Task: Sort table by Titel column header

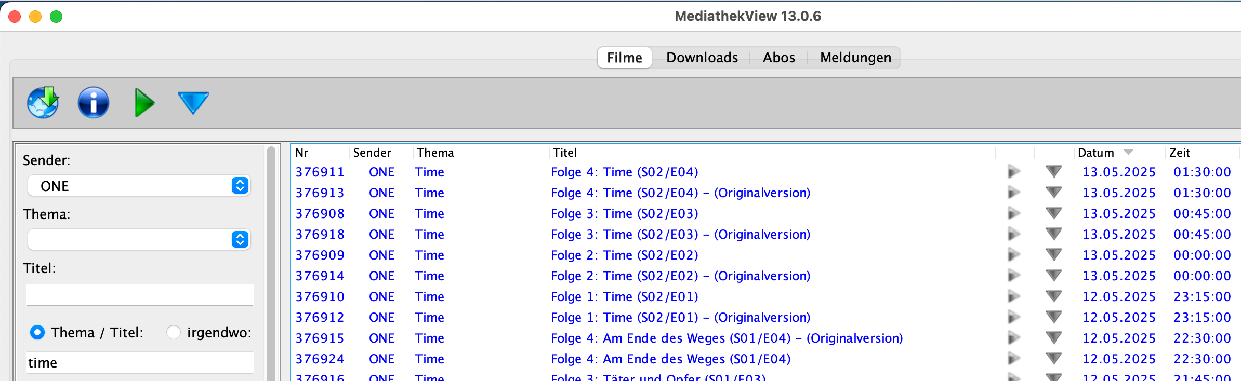Action: pos(565,153)
